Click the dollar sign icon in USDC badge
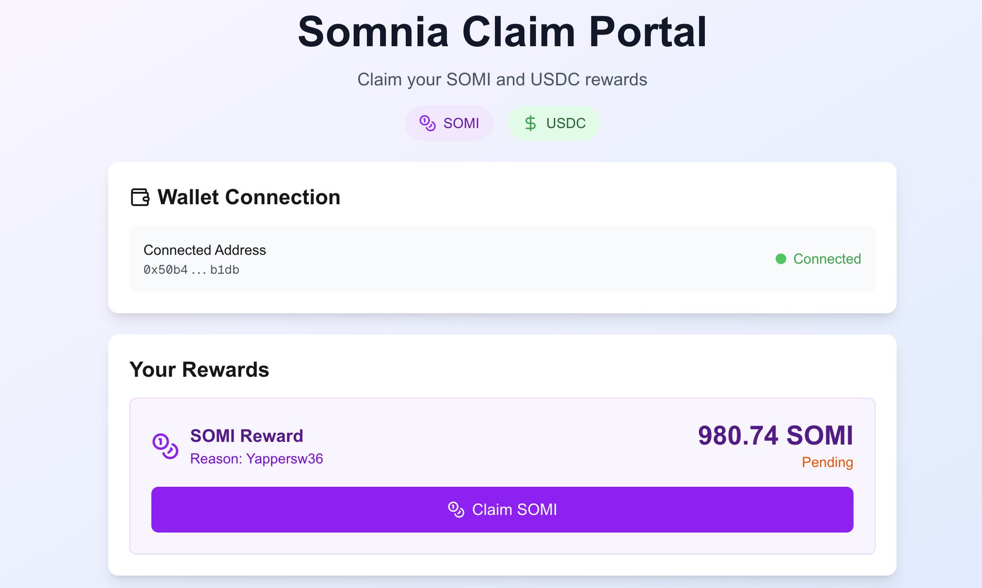Screen dimensions: 982x588 (x=530, y=123)
